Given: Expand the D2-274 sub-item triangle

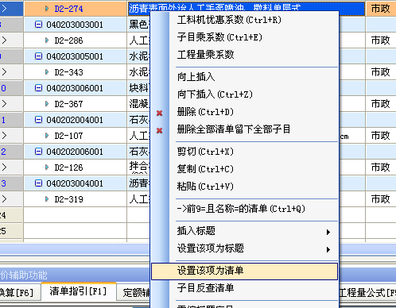Looking at the screenshot, I should [47, 9].
